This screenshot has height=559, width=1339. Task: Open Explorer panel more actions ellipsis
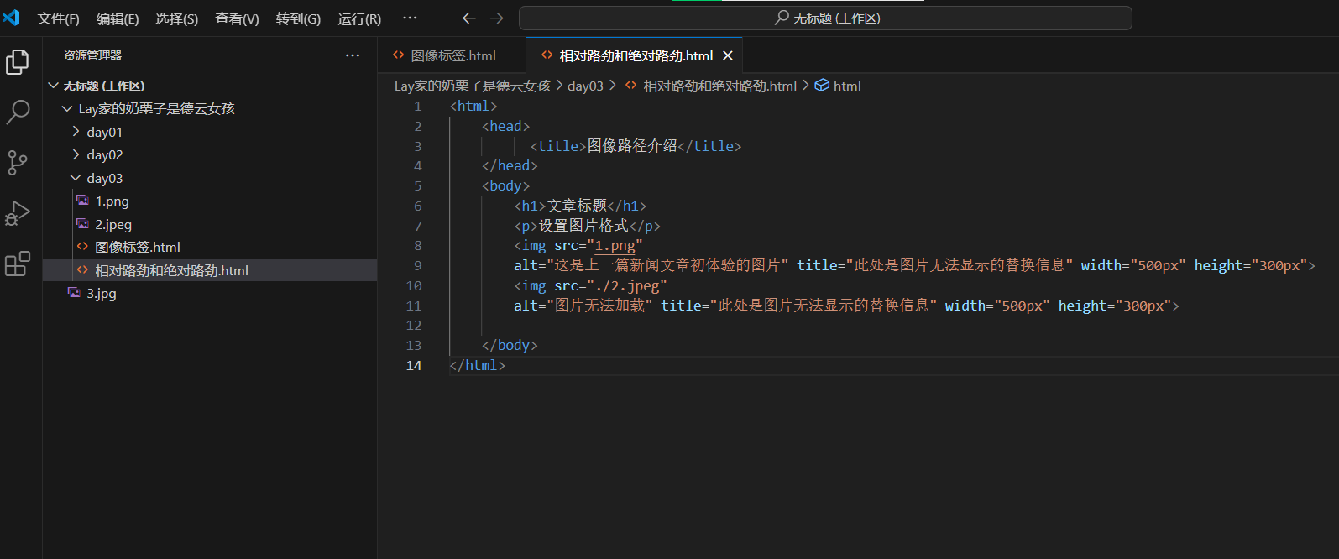353,55
